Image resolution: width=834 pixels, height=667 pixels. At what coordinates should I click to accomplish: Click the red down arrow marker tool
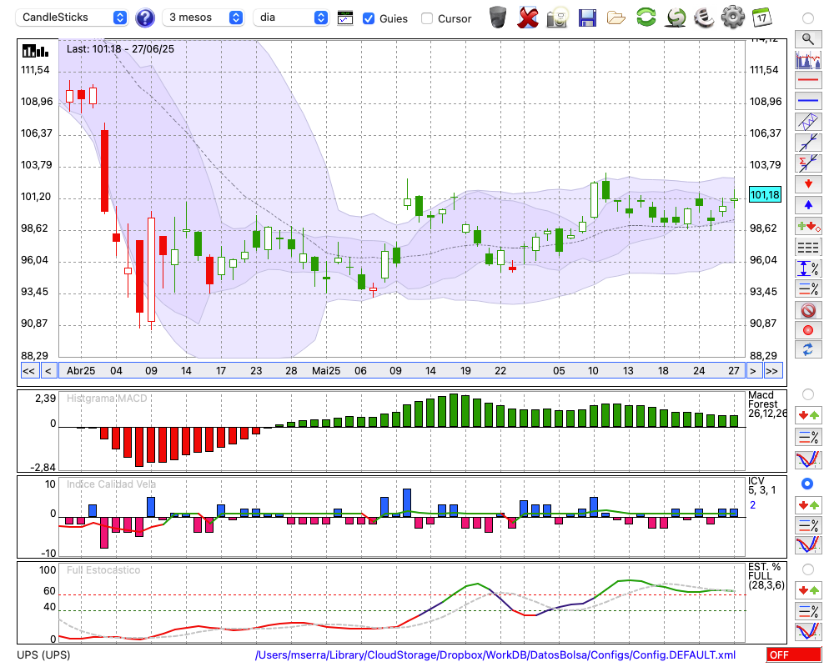(808, 184)
